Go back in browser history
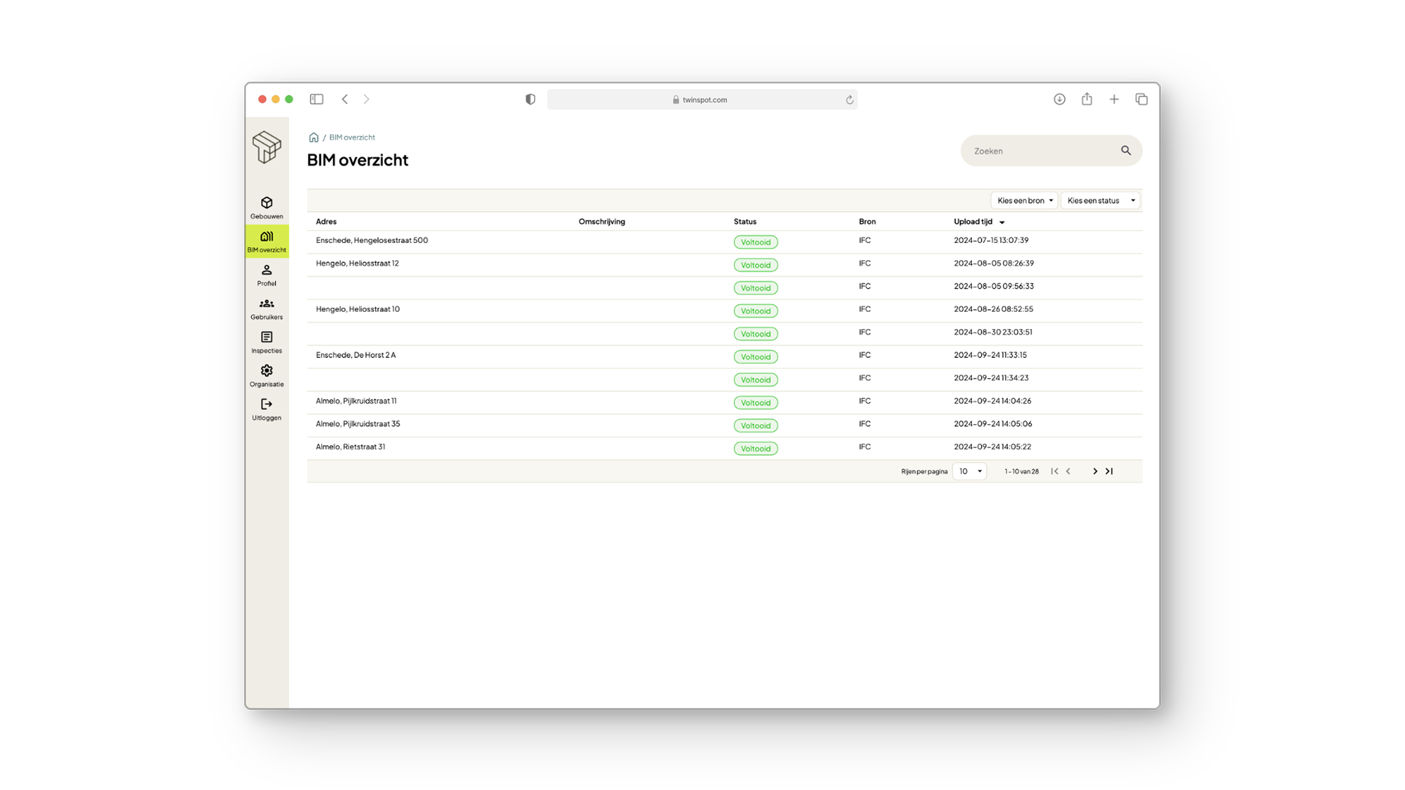The width and height of the screenshot is (1405, 790). (x=345, y=99)
